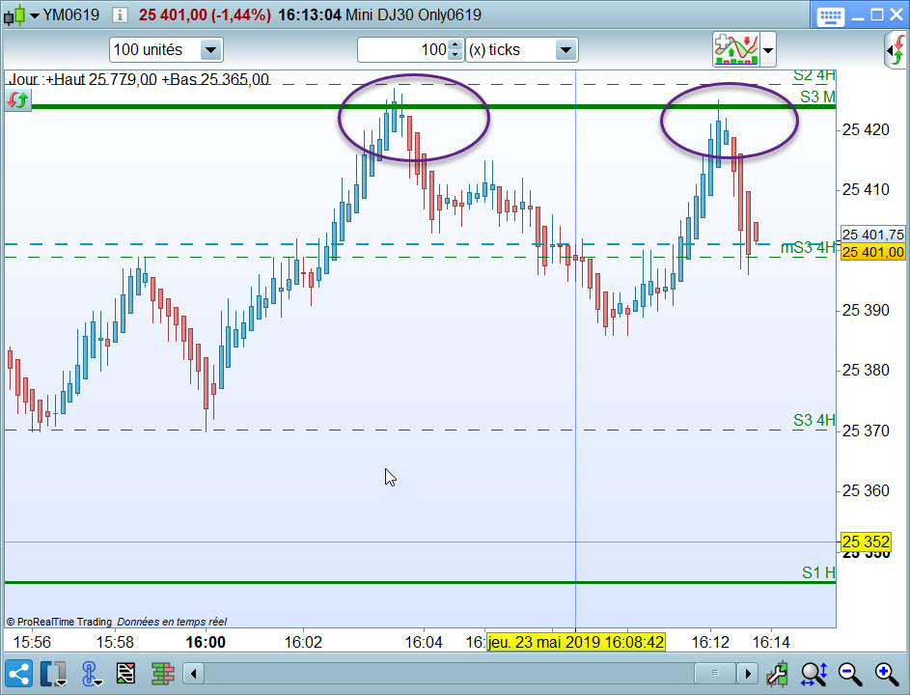Screen dimensions: 910x695
Task: Click the 16:12 time axis label
Action: [x=710, y=642]
